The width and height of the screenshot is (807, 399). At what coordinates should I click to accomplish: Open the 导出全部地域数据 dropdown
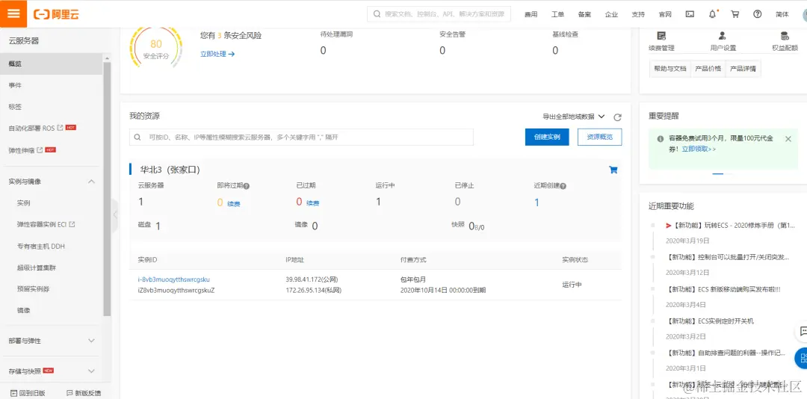[x=574, y=117]
